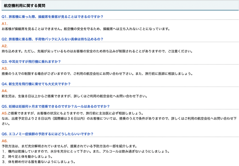Viewport: 239px width, 166px height.
Task: Click the A3. answer label
Action: [5, 68]
